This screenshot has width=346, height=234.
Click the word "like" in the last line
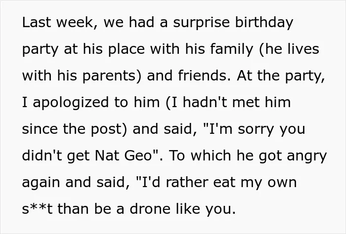(x=188, y=209)
